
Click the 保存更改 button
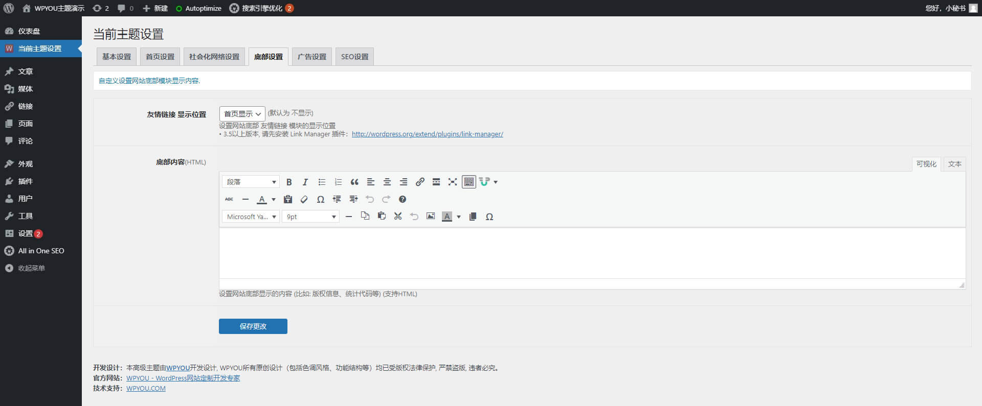[253, 326]
